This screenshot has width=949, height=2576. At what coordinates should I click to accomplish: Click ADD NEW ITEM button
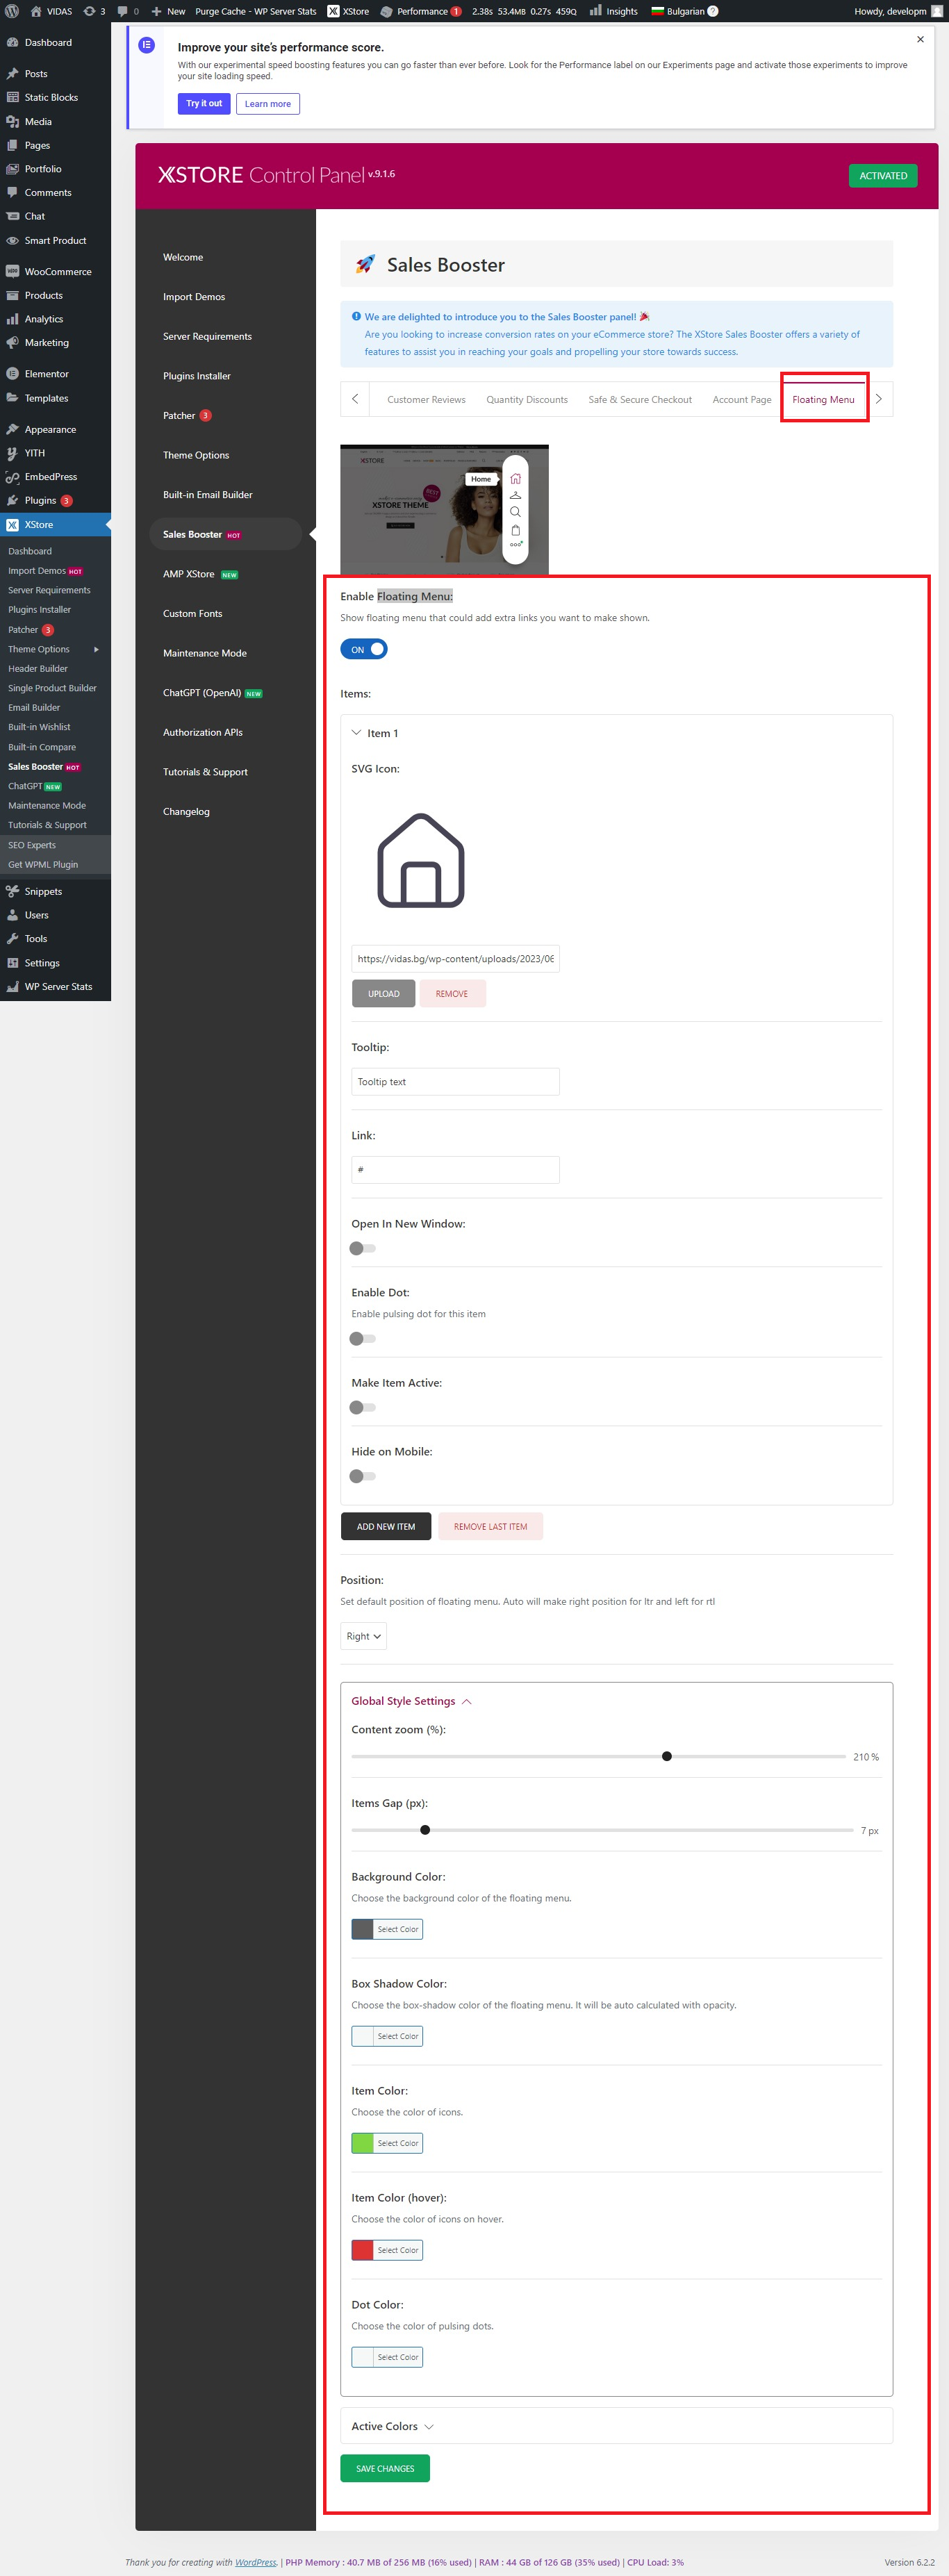(x=386, y=1526)
